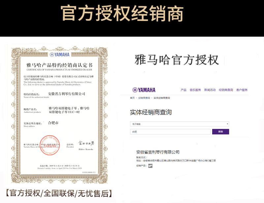The image size is (264, 203).
Task: Click the purple 搜索 button
Action: click(x=220, y=132)
